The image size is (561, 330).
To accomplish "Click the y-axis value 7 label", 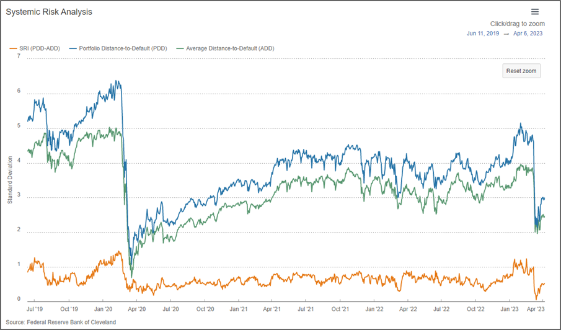I will [19, 56].
